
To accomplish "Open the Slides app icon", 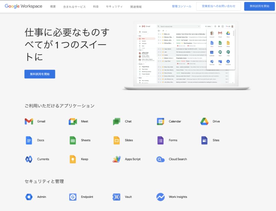I will point(116,140).
